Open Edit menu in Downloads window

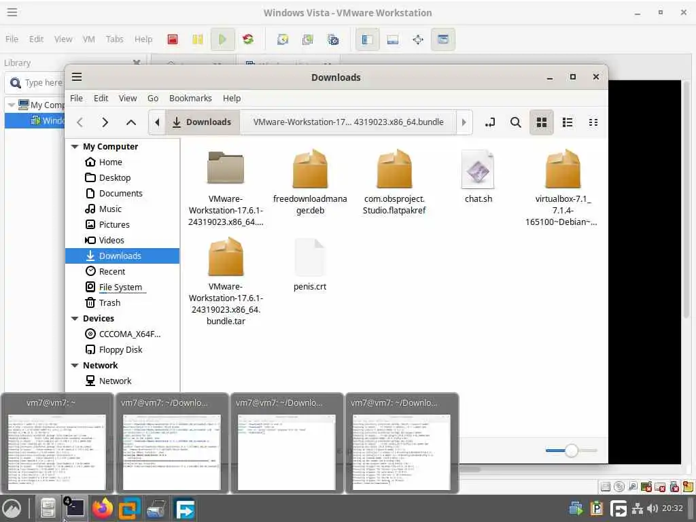[101, 98]
